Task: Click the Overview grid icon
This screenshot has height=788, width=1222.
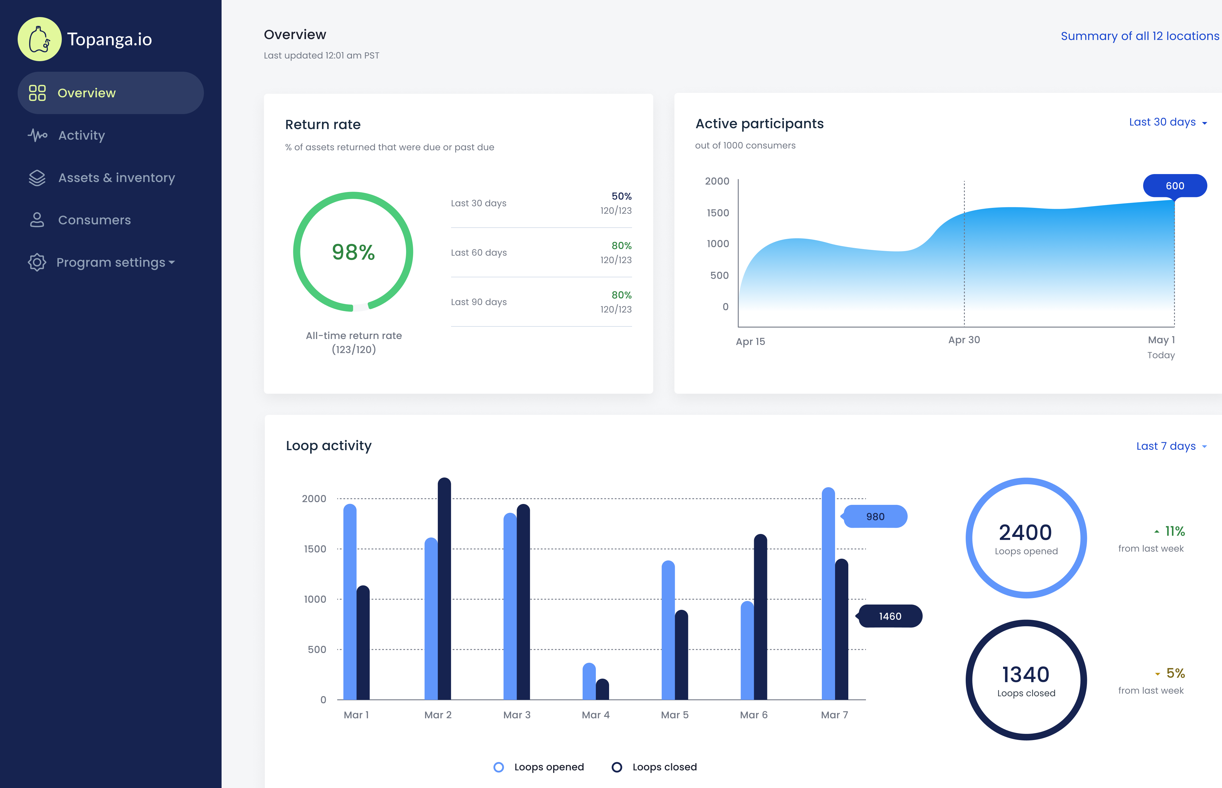Action: coord(37,93)
